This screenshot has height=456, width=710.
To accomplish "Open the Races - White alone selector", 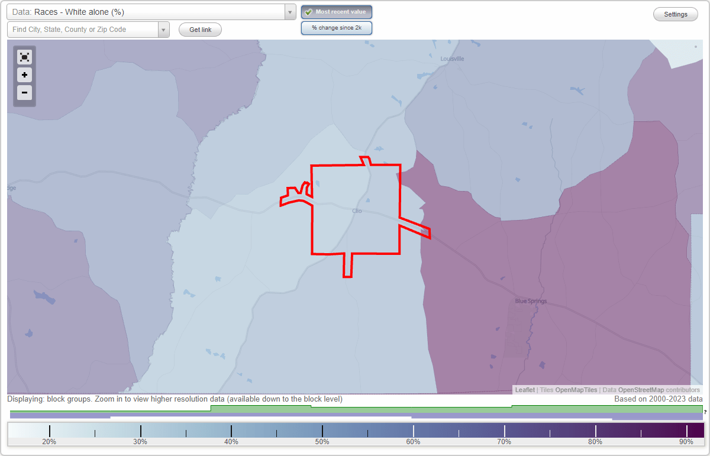I will tap(148, 11).
